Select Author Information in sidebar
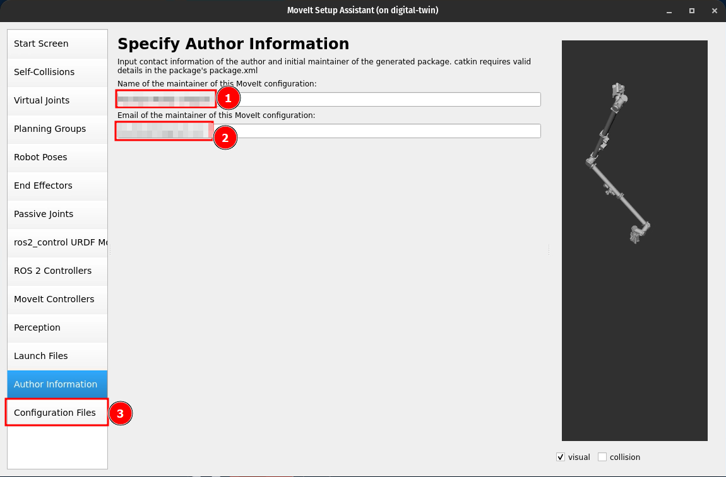This screenshot has width=726, height=477. point(57,384)
